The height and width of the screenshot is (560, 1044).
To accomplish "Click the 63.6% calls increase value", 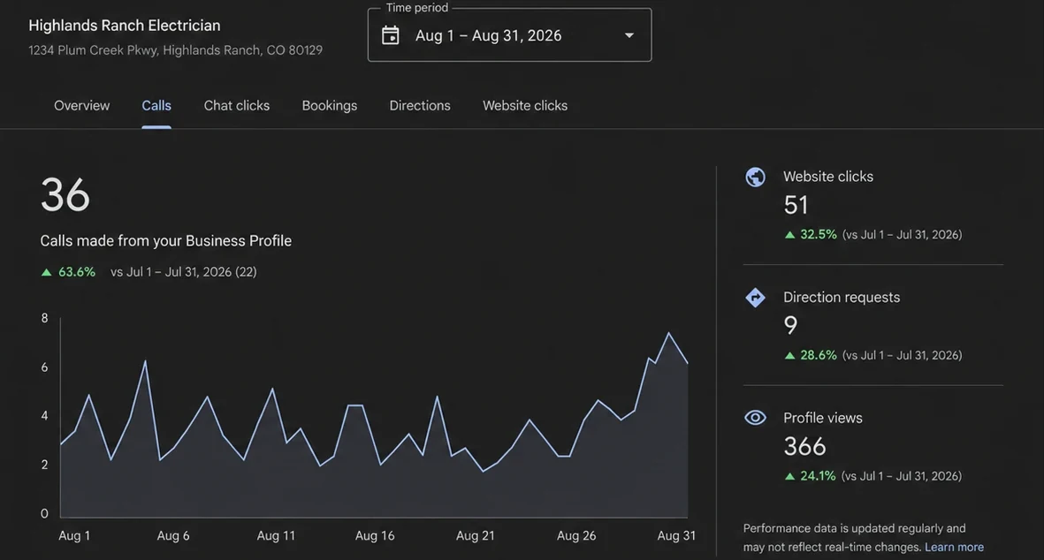I will (77, 272).
